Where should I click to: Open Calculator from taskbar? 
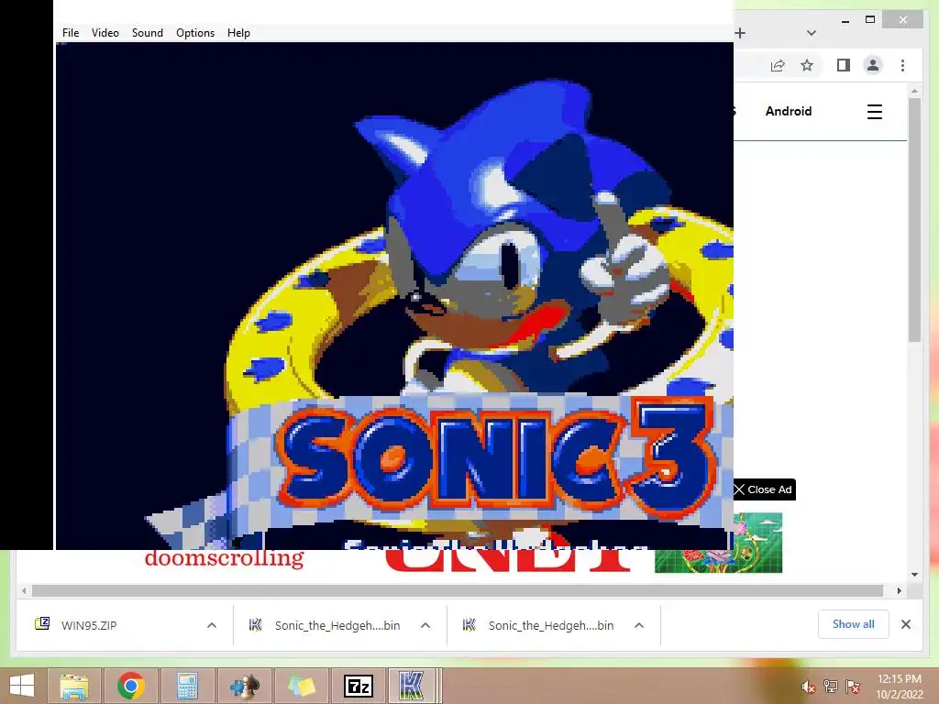[187, 686]
